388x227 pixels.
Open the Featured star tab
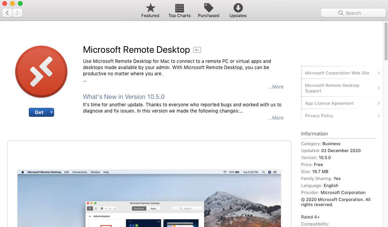(x=150, y=10)
